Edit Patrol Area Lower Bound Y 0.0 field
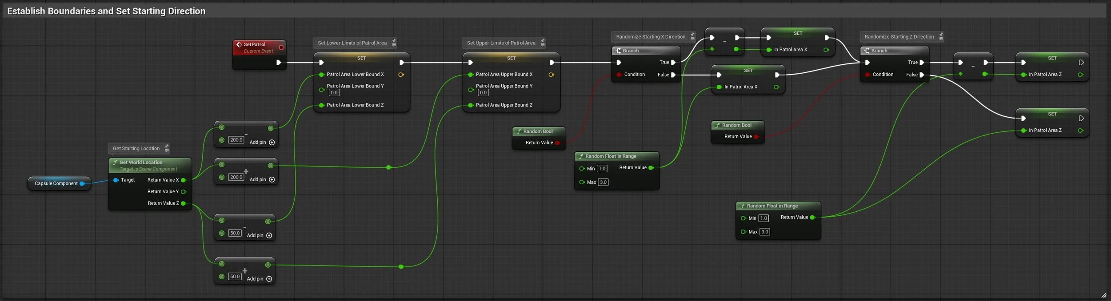Viewport: 1111px width, 301px height. 334,93
